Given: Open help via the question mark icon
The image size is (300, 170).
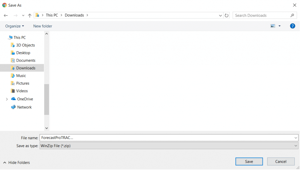Looking at the screenshot, I should coord(292,26).
